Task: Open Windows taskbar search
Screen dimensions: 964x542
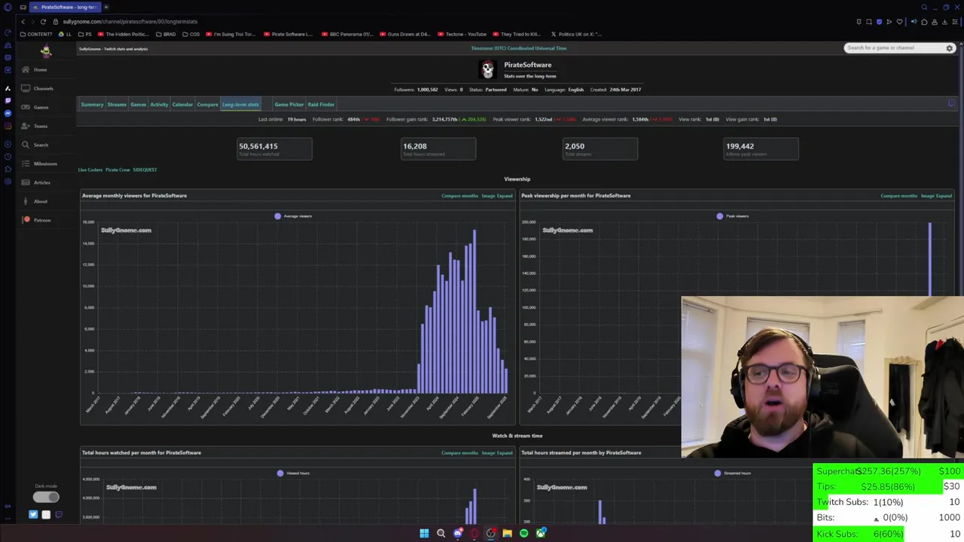Action: click(x=441, y=533)
